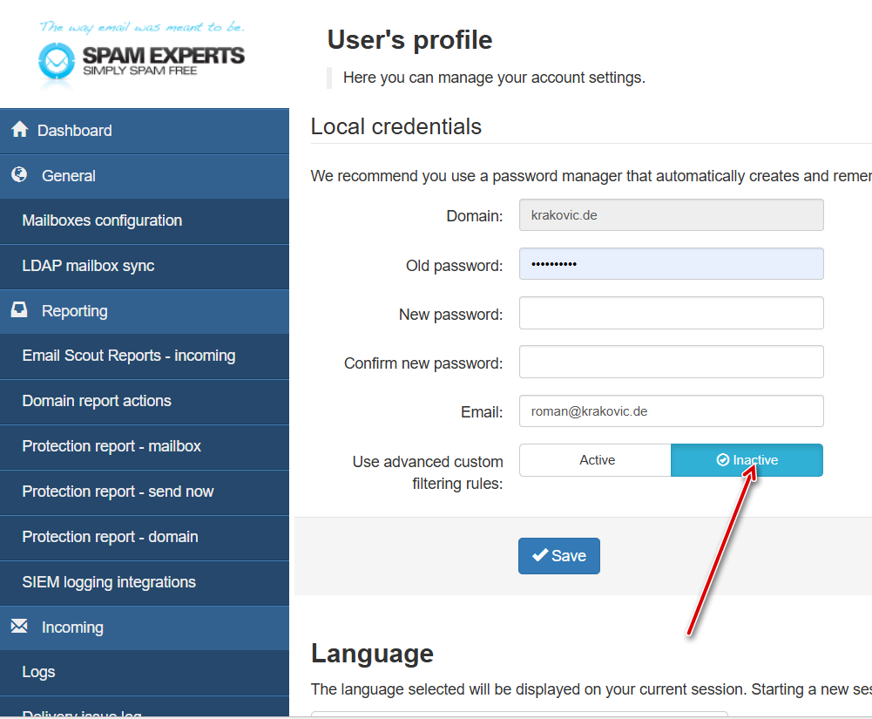Set advanced custom filtering rules to Active
Screen dimensions: 872x719
coord(596,460)
